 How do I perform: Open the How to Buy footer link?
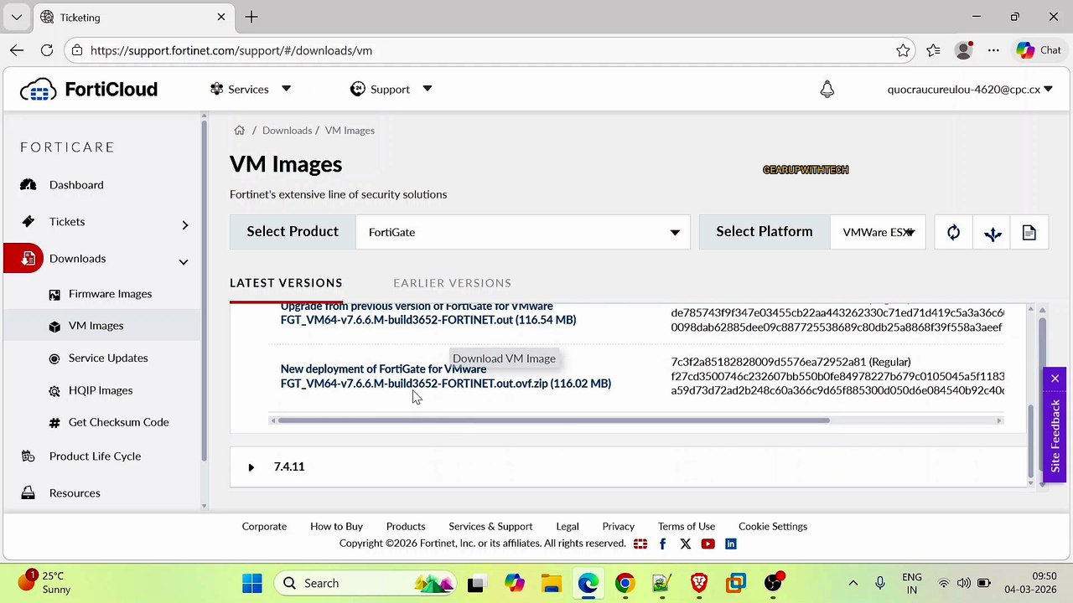coord(336,527)
